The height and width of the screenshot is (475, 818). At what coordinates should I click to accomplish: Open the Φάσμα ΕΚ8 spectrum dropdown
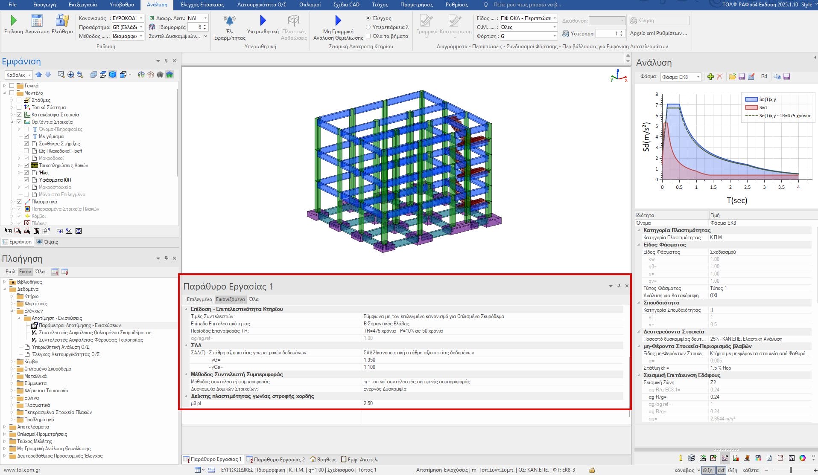click(x=681, y=77)
